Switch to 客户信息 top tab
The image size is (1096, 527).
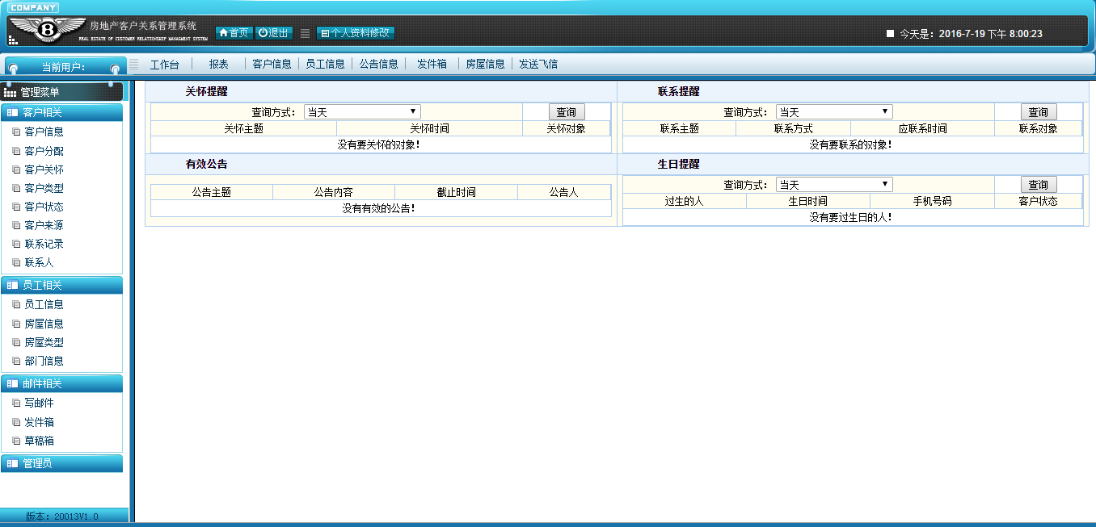tap(272, 64)
